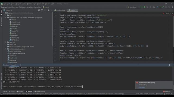Open the Navigate menu
Screen dimensions: 174x97
pos(18,4)
